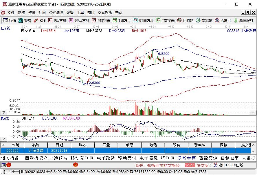Open the 公式选股 menu

click(56, 13)
